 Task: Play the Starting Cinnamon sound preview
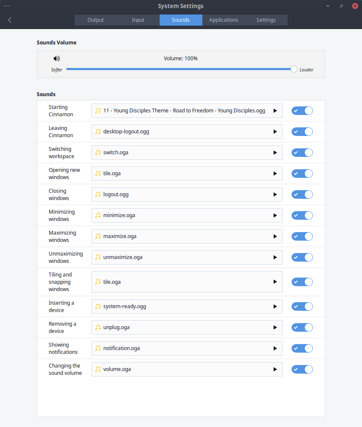[x=275, y=111]
